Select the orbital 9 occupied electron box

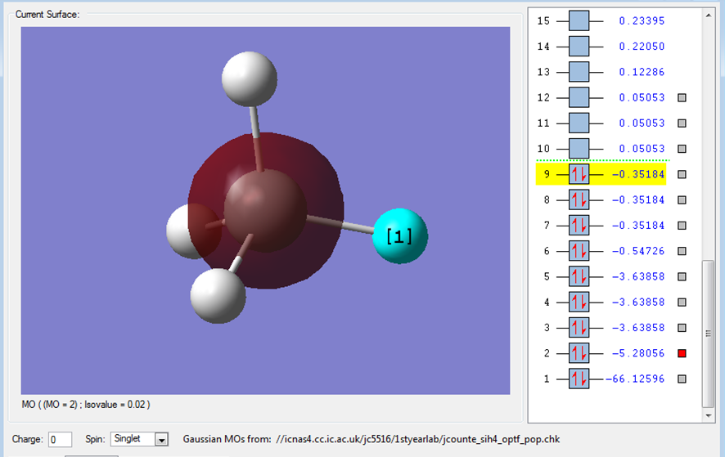[579, 174]
